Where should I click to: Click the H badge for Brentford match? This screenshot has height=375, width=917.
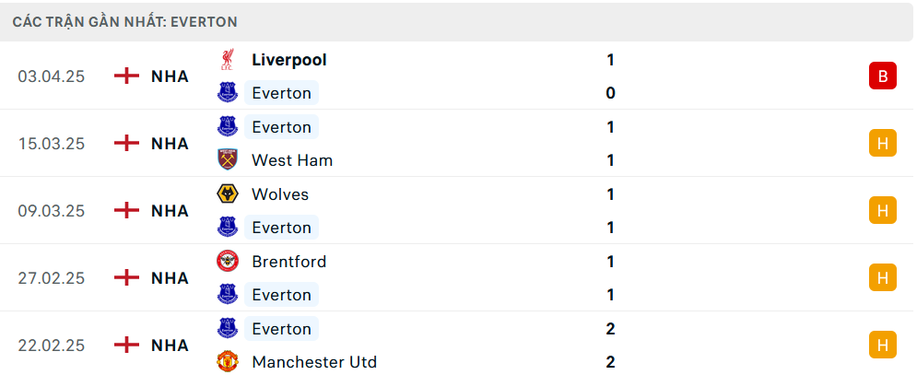(x=882, y=277)
